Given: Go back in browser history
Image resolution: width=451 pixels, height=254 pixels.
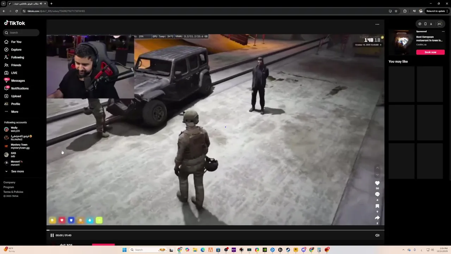Looking at the screenshot, I should pyautogui.click(x=4, y=11).
